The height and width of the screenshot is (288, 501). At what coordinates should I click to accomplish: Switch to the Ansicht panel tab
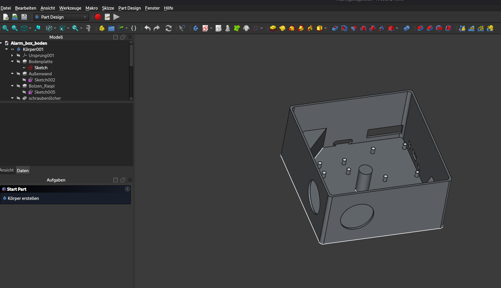(7, 170)
